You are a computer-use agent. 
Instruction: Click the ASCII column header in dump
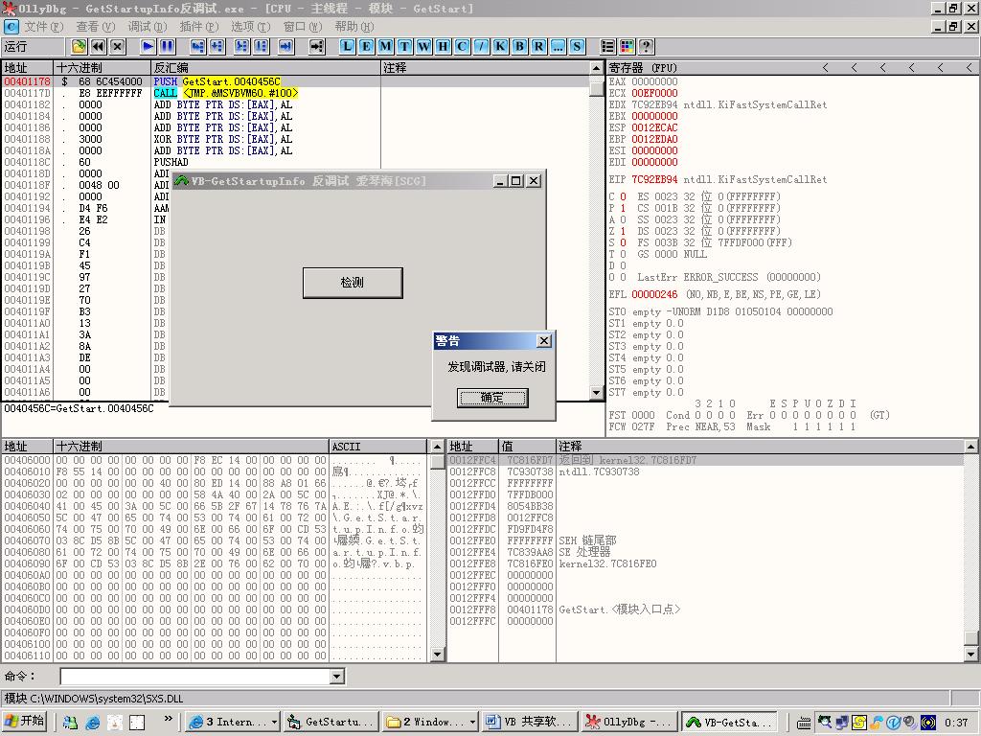point(377,447)
